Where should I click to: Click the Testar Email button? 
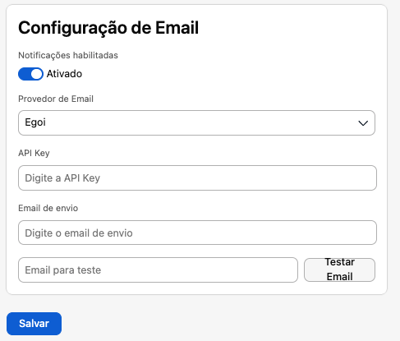(339, 270)
